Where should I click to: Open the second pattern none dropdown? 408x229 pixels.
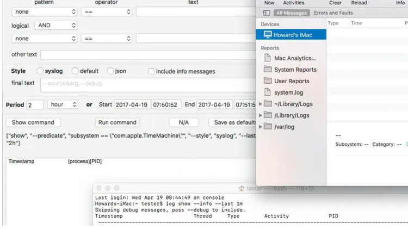coord(44,39)
